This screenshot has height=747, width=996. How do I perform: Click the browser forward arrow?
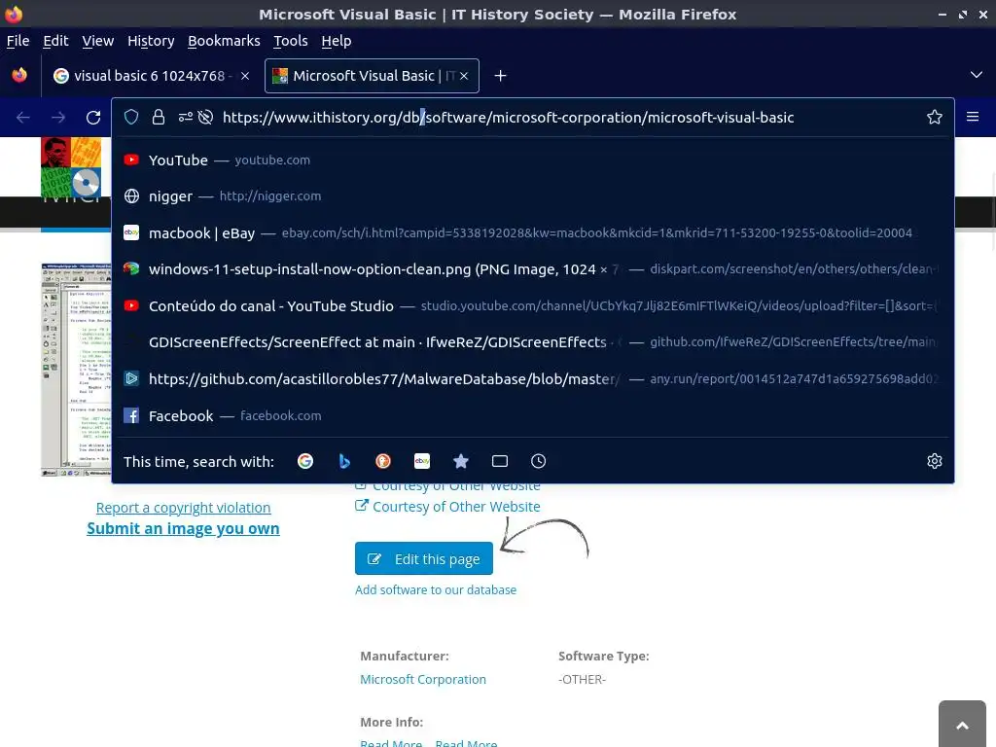click(58, 118)
